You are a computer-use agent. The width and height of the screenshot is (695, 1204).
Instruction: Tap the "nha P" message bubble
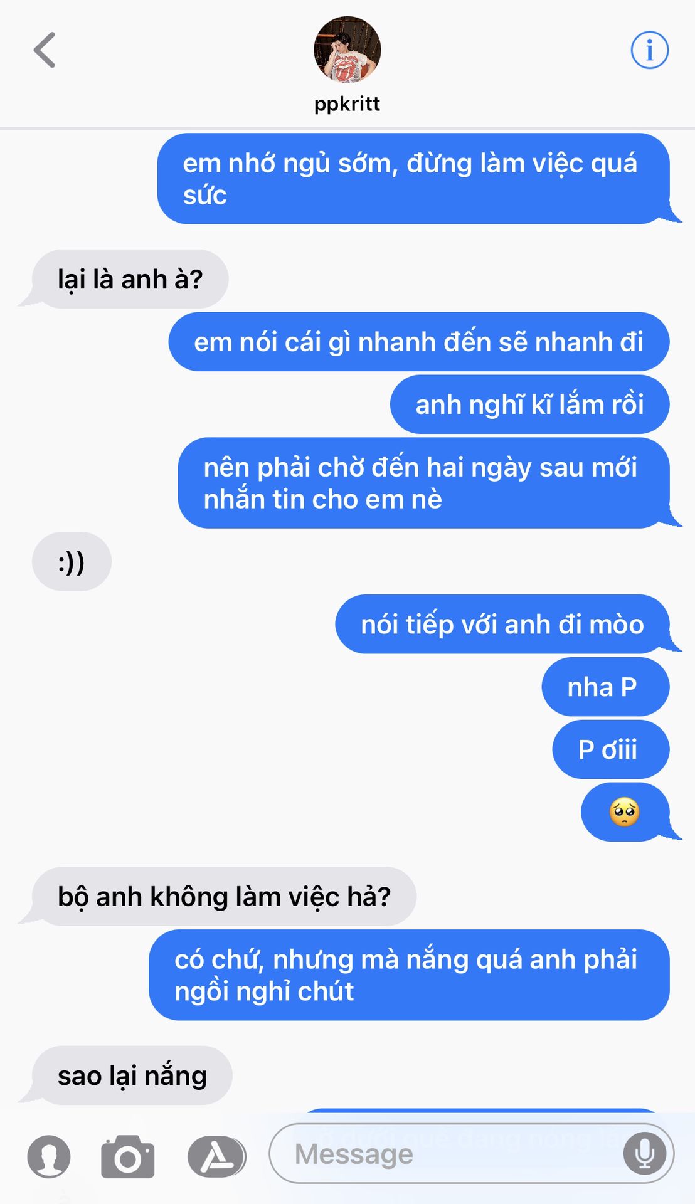pyautogui.click(x=605, y=687)
